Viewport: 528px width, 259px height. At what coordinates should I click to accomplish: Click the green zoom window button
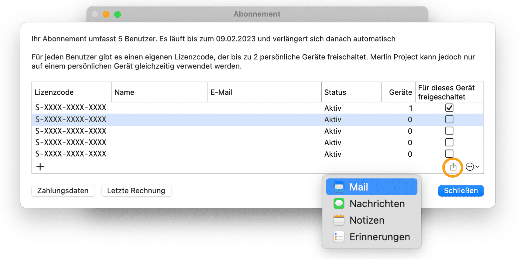click(x=117, y=14)
